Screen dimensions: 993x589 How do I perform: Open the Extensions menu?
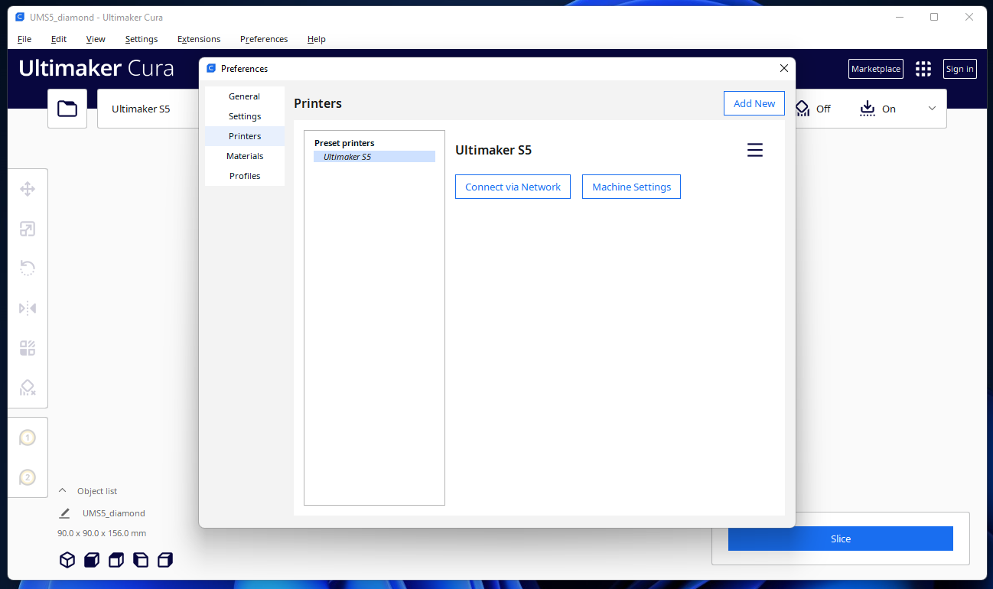199,39
